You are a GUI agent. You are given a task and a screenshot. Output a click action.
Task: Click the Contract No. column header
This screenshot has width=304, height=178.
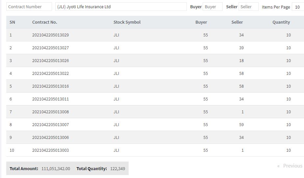(45, 22)
